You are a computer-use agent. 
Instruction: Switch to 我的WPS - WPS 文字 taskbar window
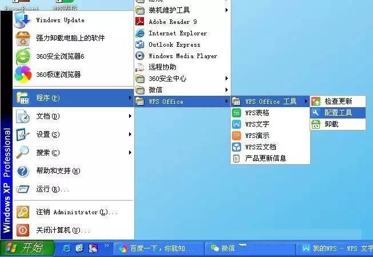click(x=335, y=248)
